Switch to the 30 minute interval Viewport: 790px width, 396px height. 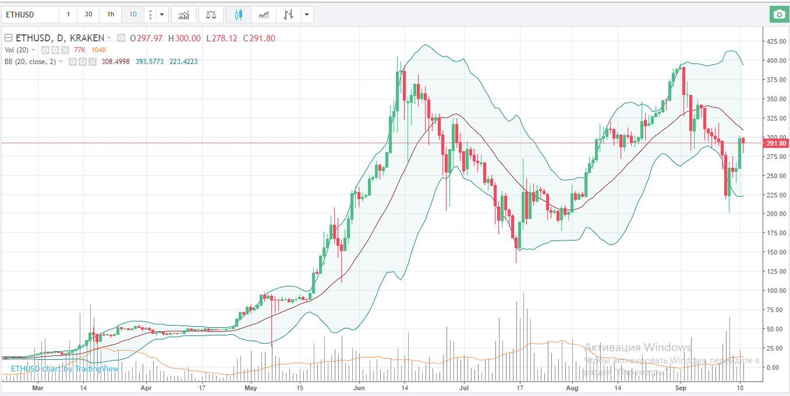point(88,14)
